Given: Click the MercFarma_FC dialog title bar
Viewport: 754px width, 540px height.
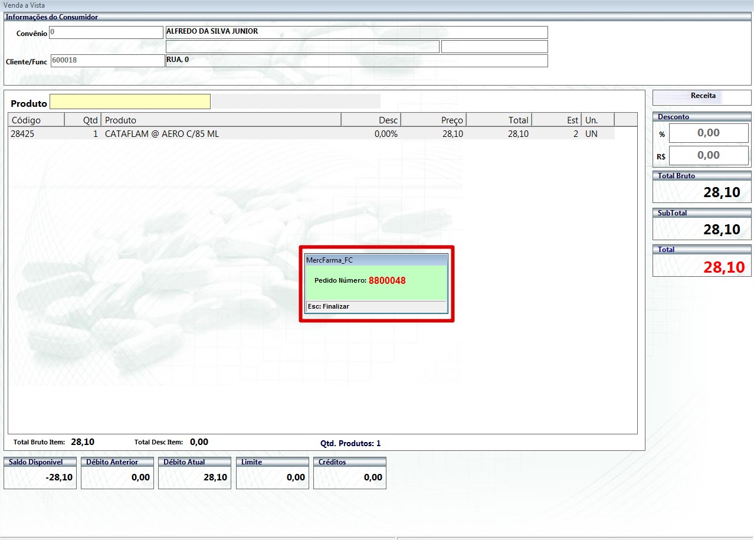Looking at the screenshot, I should pyautogui.click(x=376, y=260).
